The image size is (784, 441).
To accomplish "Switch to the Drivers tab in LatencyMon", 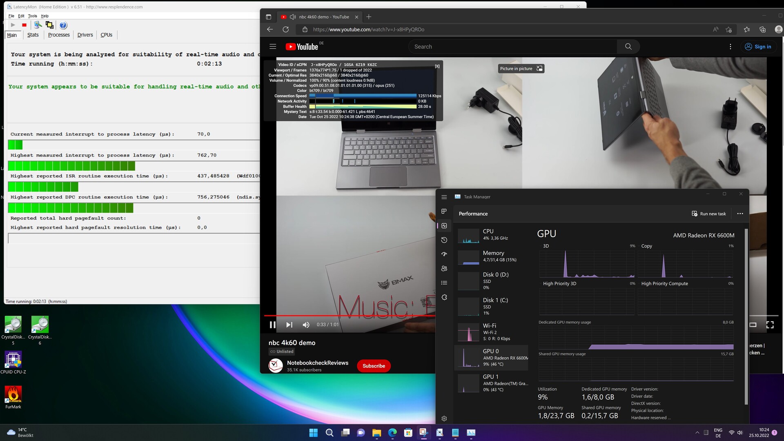I will pos(85,35).
